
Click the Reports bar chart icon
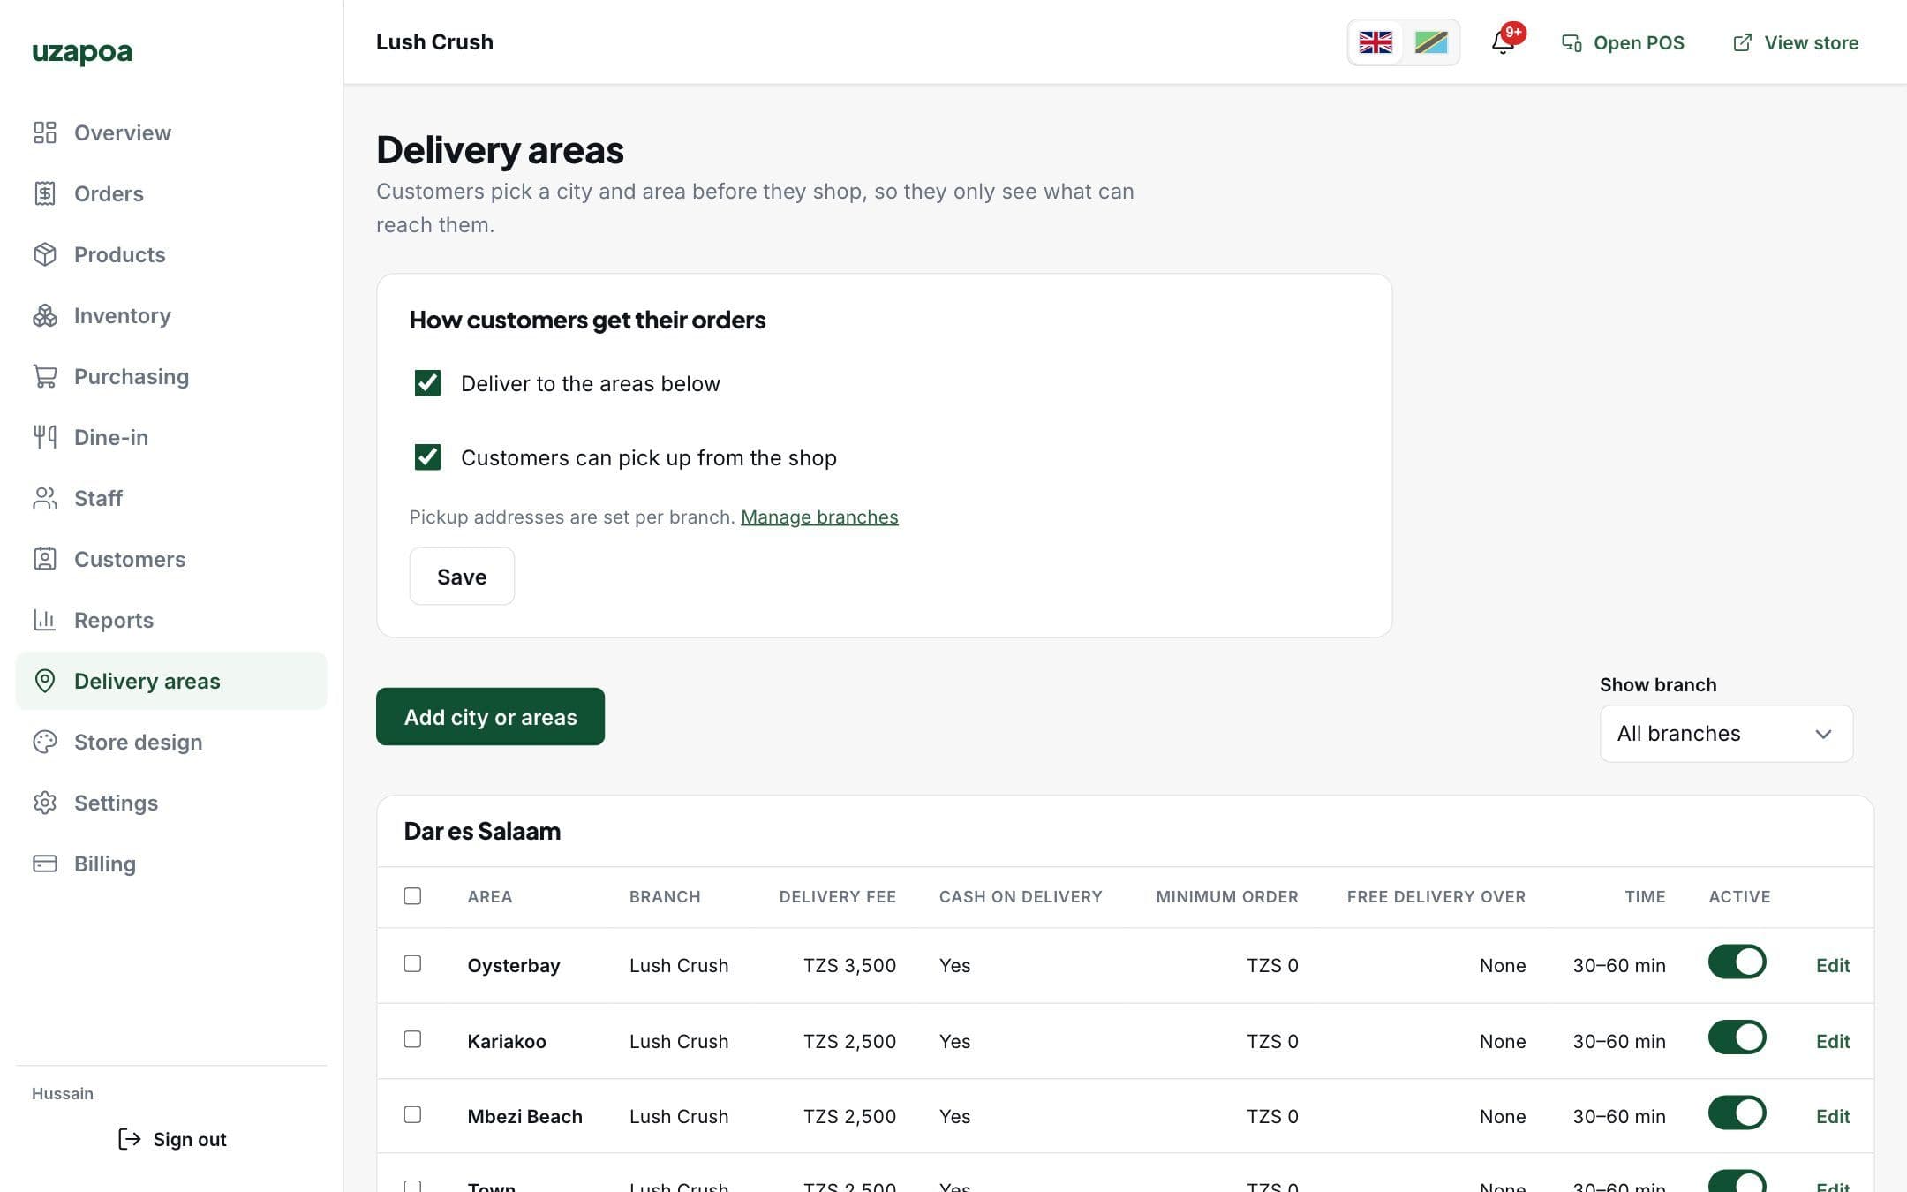pyautogui.click(x=45, y=620)
